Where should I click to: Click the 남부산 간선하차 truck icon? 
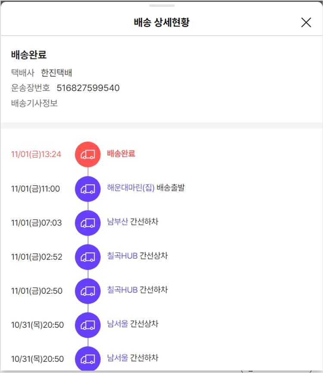(x=88, y=223)
